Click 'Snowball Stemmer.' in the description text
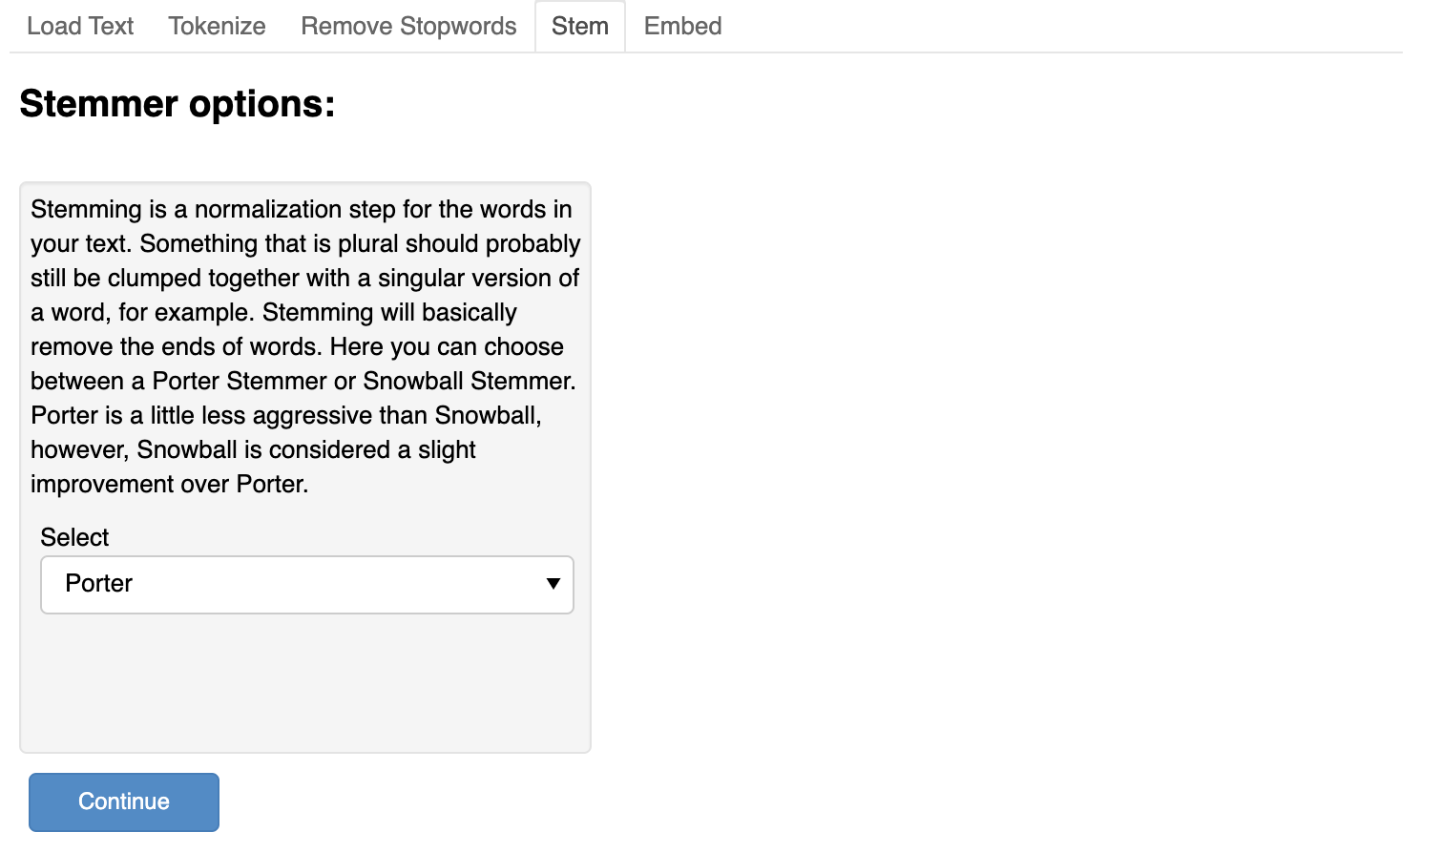 [x=469, y=382]
